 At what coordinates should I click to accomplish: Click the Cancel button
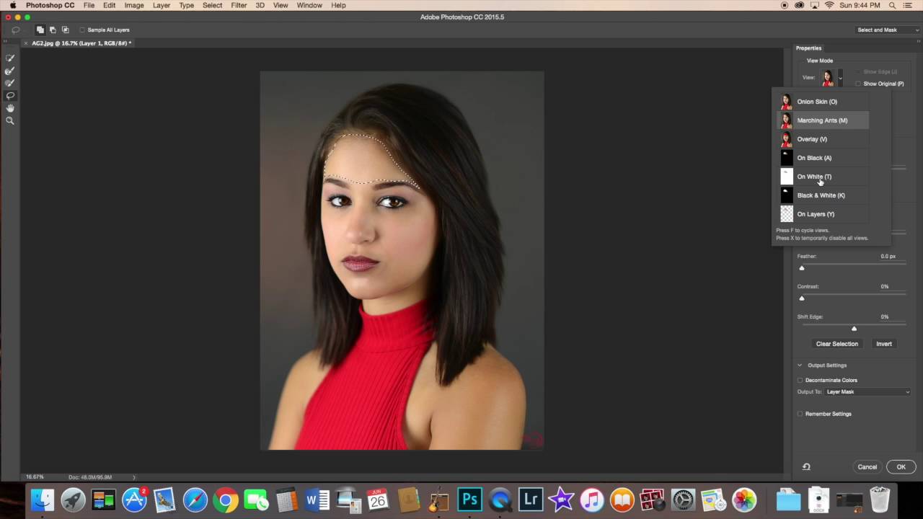pyautogui.click(x=867, y=467)
